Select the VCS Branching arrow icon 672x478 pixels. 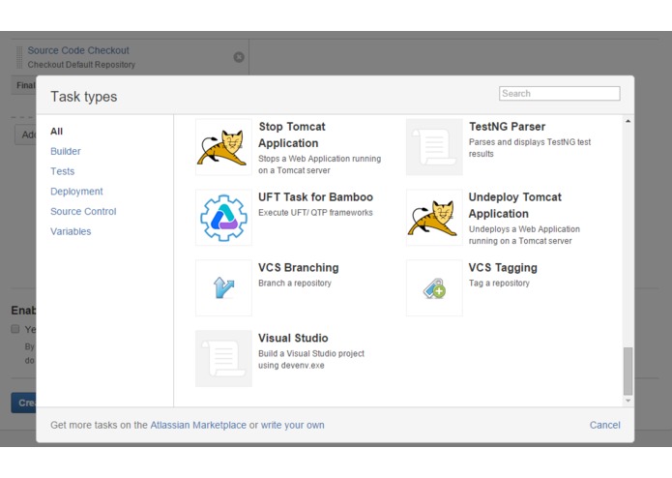click(223, 287)
